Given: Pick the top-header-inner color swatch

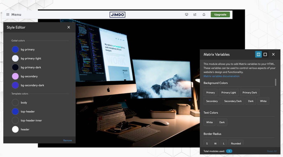Looking at the screenshot, I should pos(15,120).
